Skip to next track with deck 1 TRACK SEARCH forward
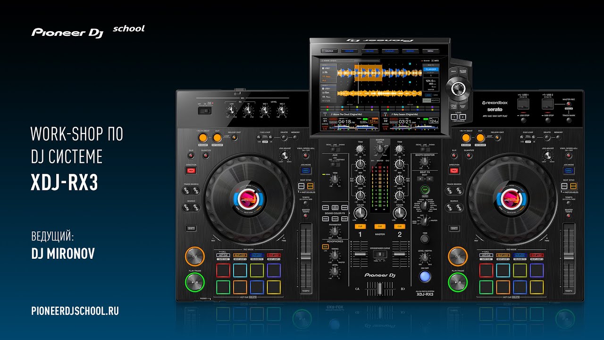 (x=195, y=191)
